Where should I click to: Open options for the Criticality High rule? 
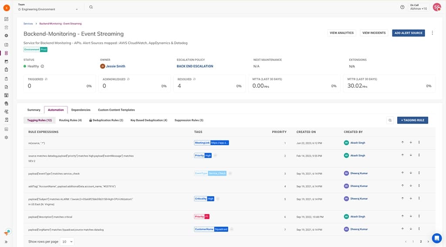point(419,198)
